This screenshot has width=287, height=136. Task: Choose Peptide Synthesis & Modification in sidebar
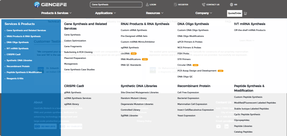pyautogui.click(x=24, y=72)
